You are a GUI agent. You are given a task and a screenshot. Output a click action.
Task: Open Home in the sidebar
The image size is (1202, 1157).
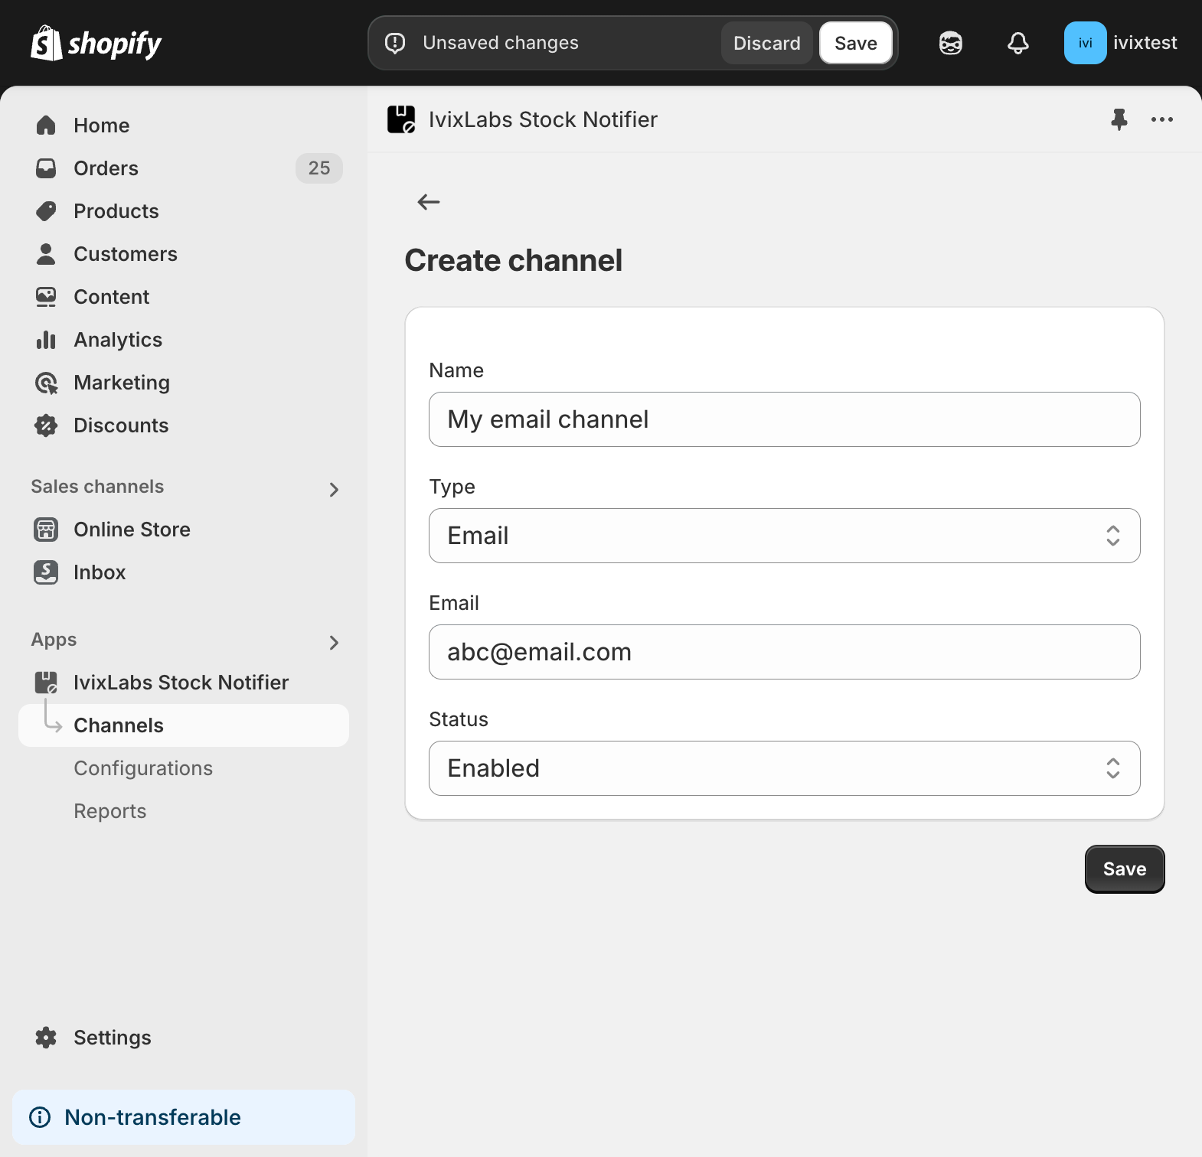(184, 125)
